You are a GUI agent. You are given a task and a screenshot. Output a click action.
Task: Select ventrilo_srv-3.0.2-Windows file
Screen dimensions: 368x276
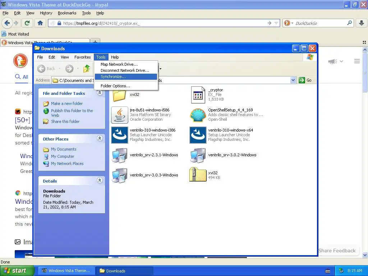coord(198,155)
